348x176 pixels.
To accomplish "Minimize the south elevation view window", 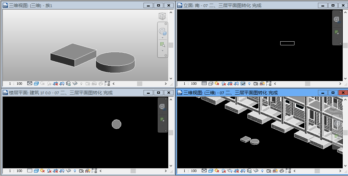I will tap(323, 5).
